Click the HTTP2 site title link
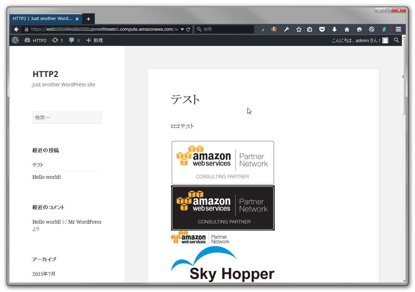Screen dimensions: 415x292 click(x=45, y=74)
